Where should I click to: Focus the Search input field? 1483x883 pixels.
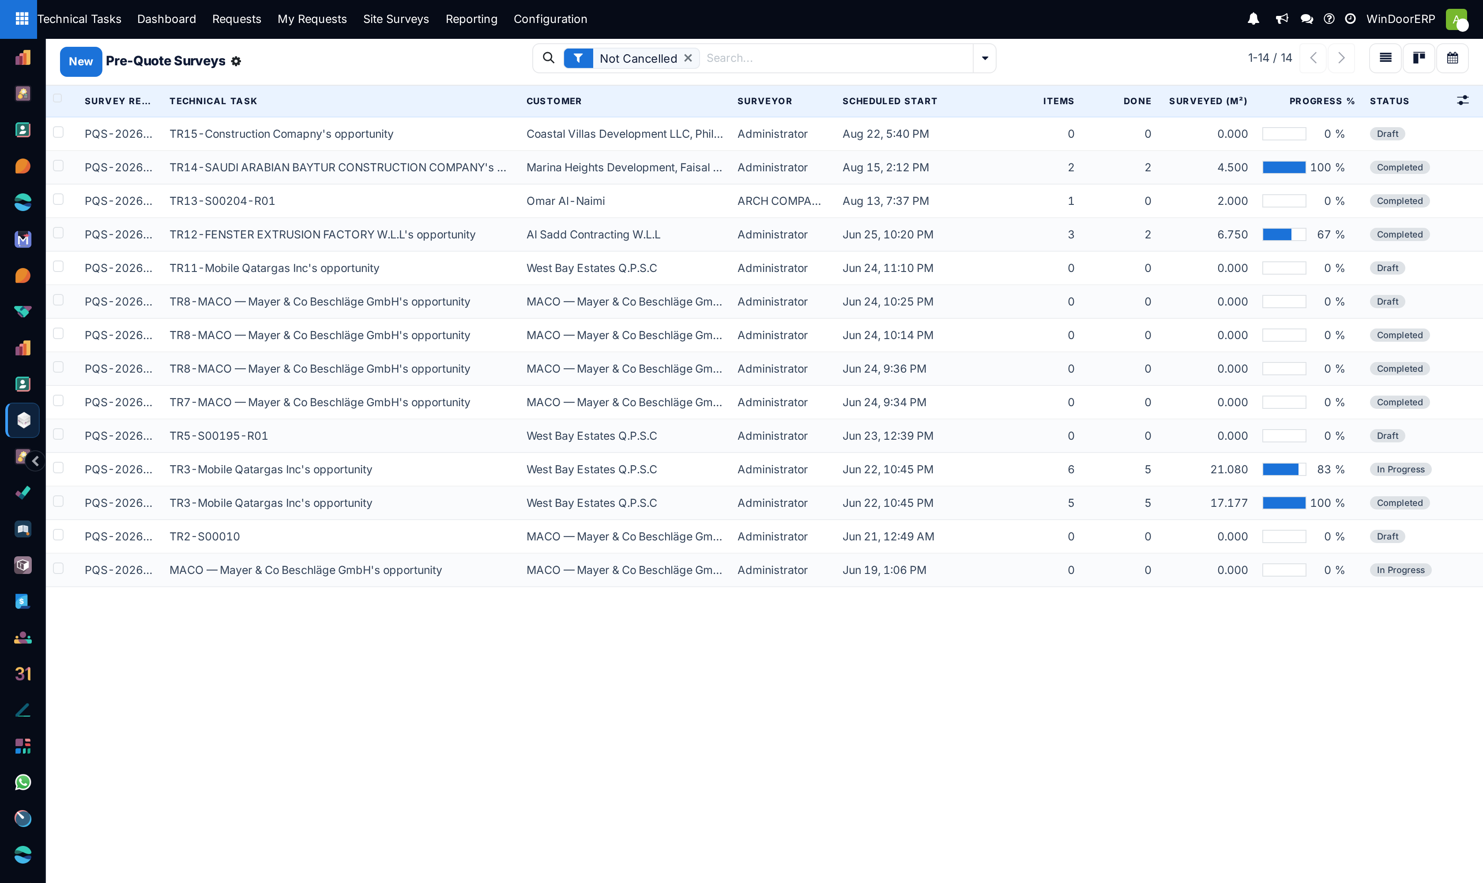point(836,58)
